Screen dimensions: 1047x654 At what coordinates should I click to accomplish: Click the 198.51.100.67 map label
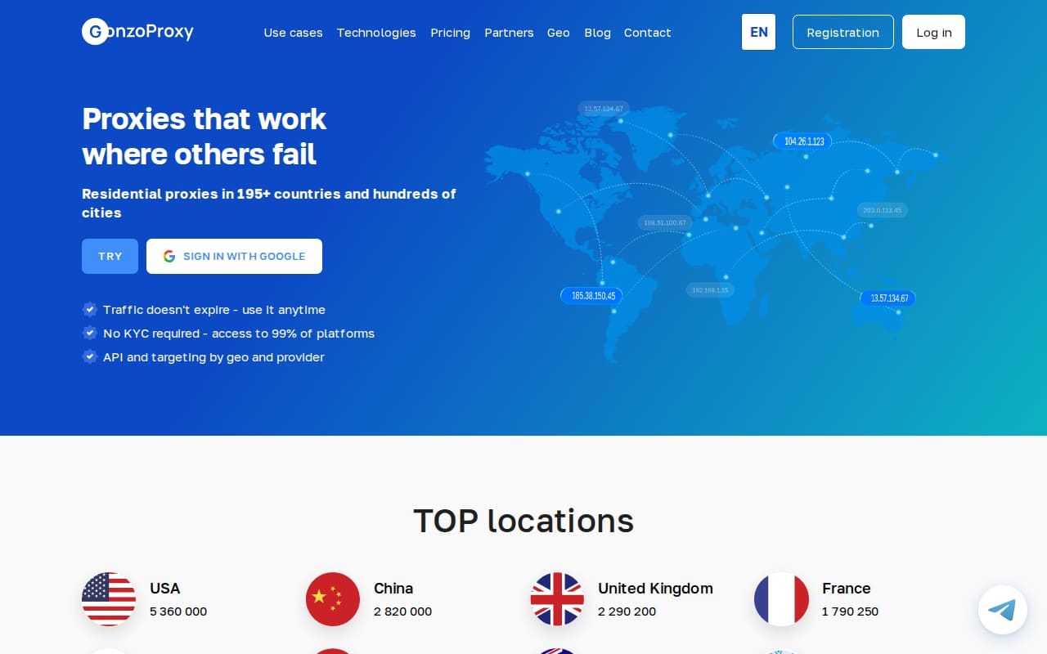click(665, 222)
